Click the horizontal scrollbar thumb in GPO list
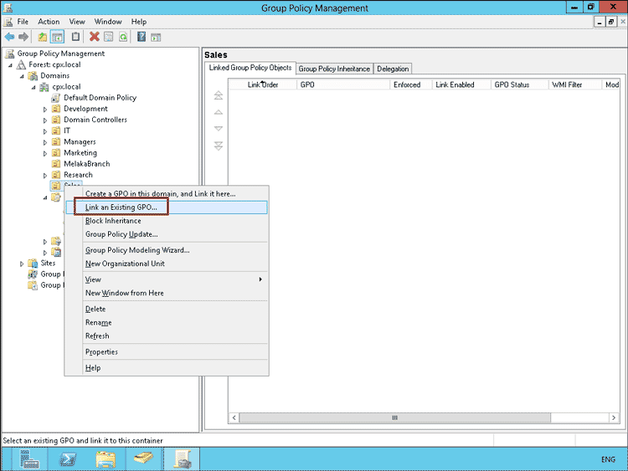628x471 pixels. click(x=395, y=417)
